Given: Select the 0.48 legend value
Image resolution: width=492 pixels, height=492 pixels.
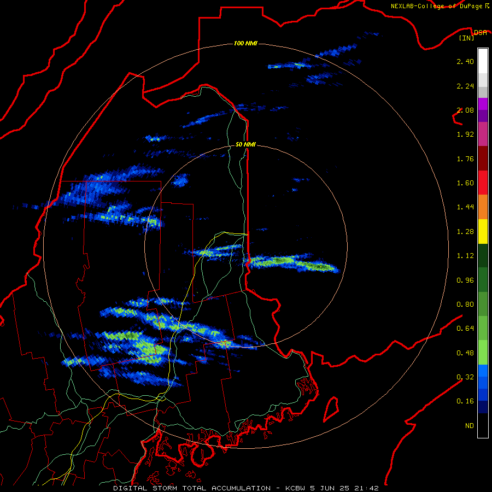Looking at the screenshot, I should (465, 353).
